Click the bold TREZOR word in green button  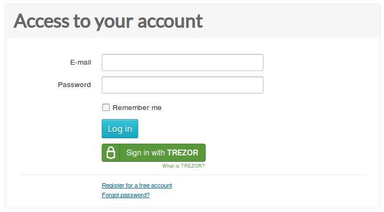pos(183,153)
